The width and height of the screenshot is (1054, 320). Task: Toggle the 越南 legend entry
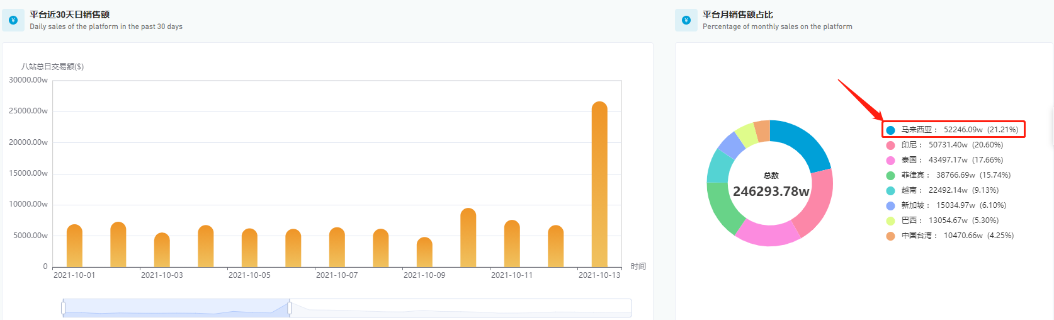[x=942, y=190]
